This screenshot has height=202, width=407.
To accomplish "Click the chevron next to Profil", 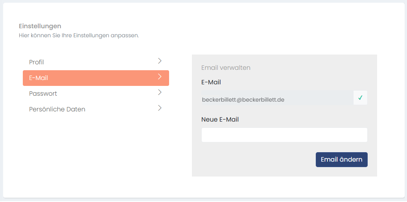I will tap(160, 61).
